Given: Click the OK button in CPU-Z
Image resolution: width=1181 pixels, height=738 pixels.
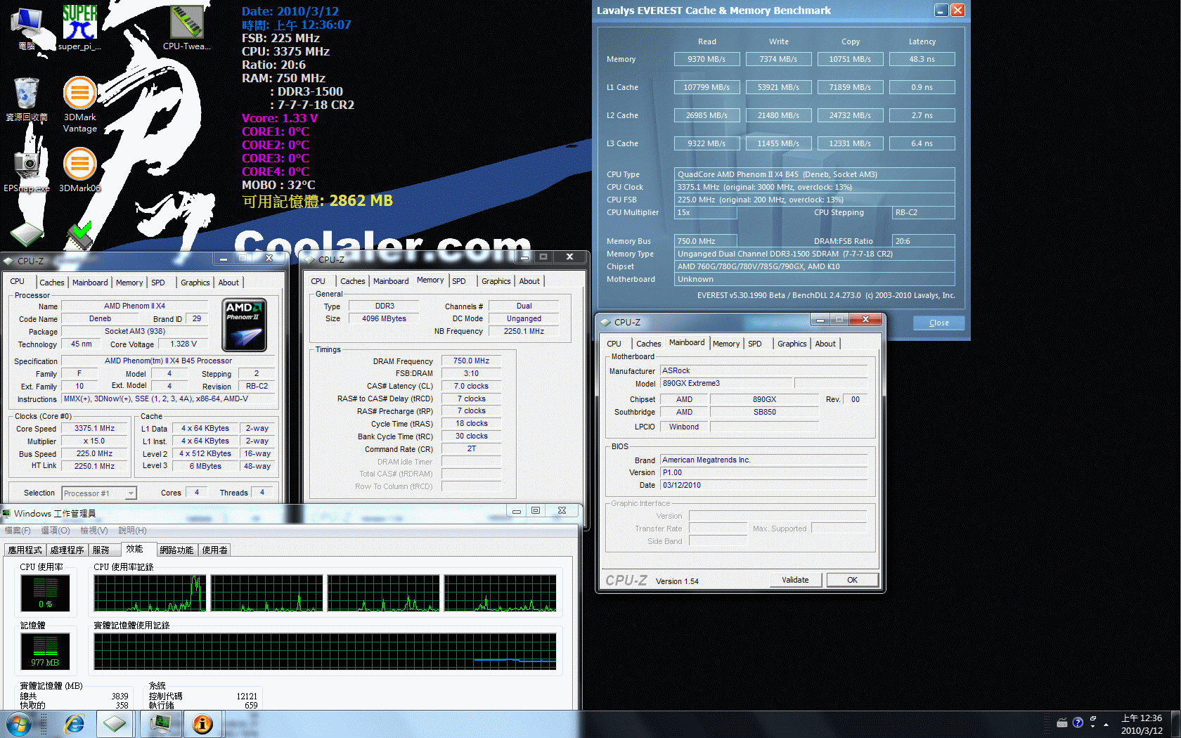Looking at the screenshot, I should pos(852,580).
